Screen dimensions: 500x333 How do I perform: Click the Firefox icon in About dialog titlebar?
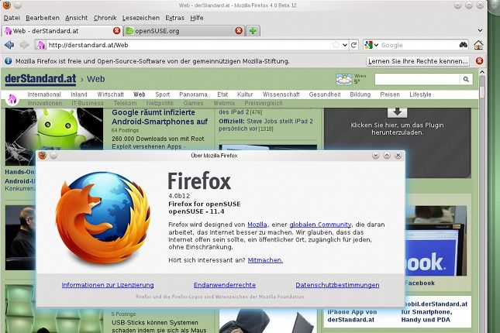[x=43, y=155]
